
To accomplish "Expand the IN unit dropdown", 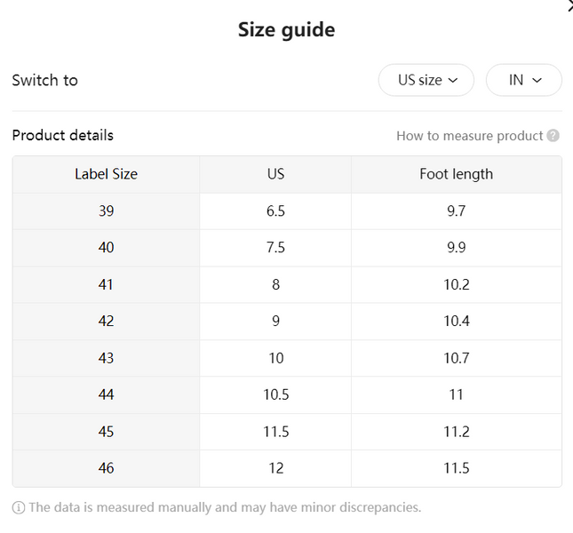I will click(523, 80).
